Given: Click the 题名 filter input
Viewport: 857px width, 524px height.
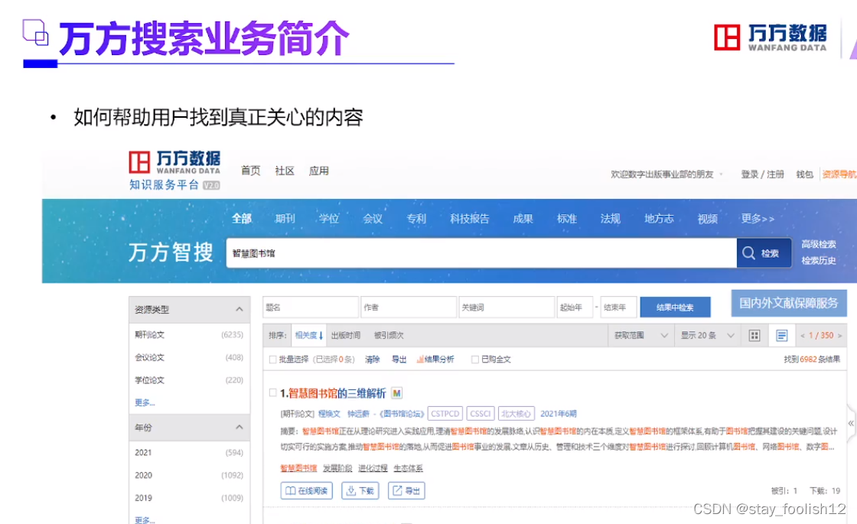Looking at the screenshot, I should click(311, 307).
